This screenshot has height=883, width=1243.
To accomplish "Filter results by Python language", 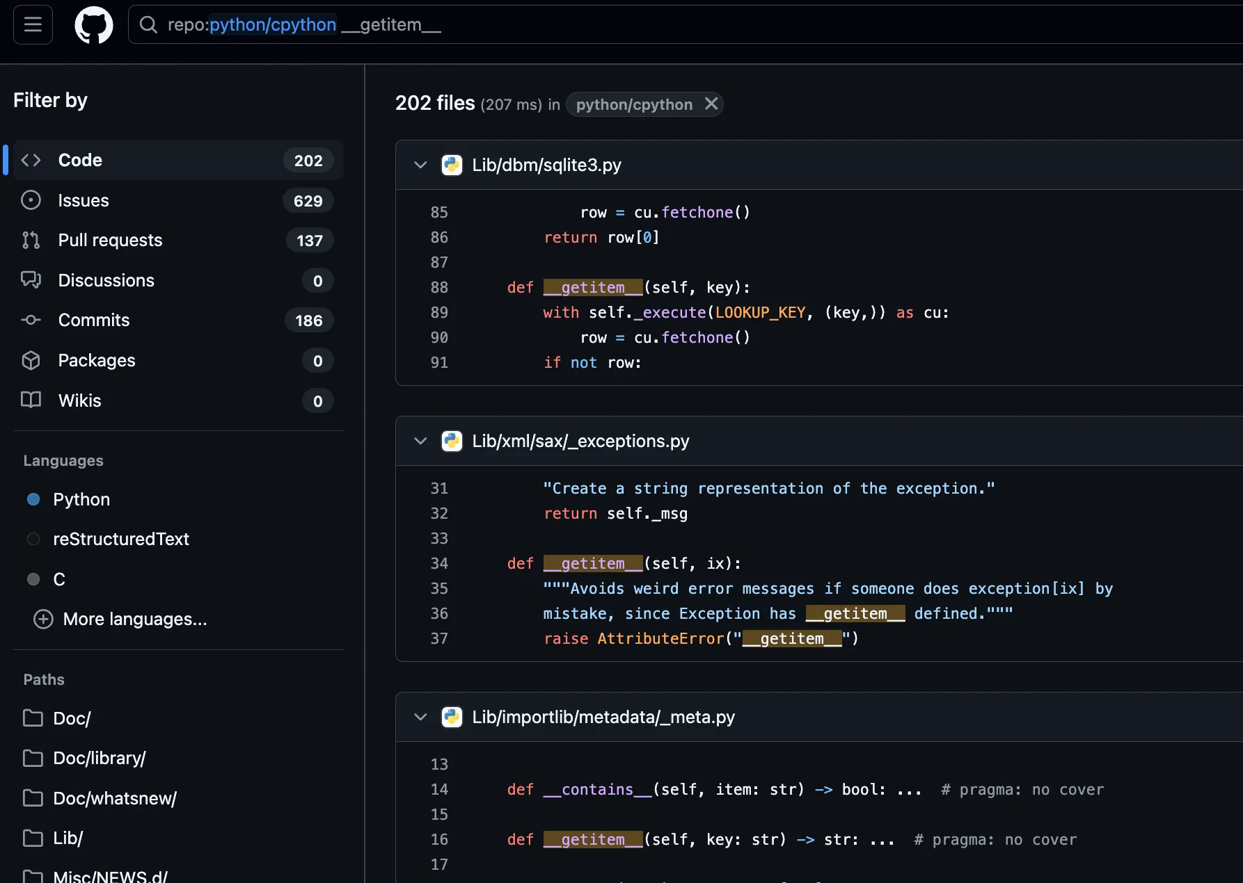I will [x=81, y=500].
